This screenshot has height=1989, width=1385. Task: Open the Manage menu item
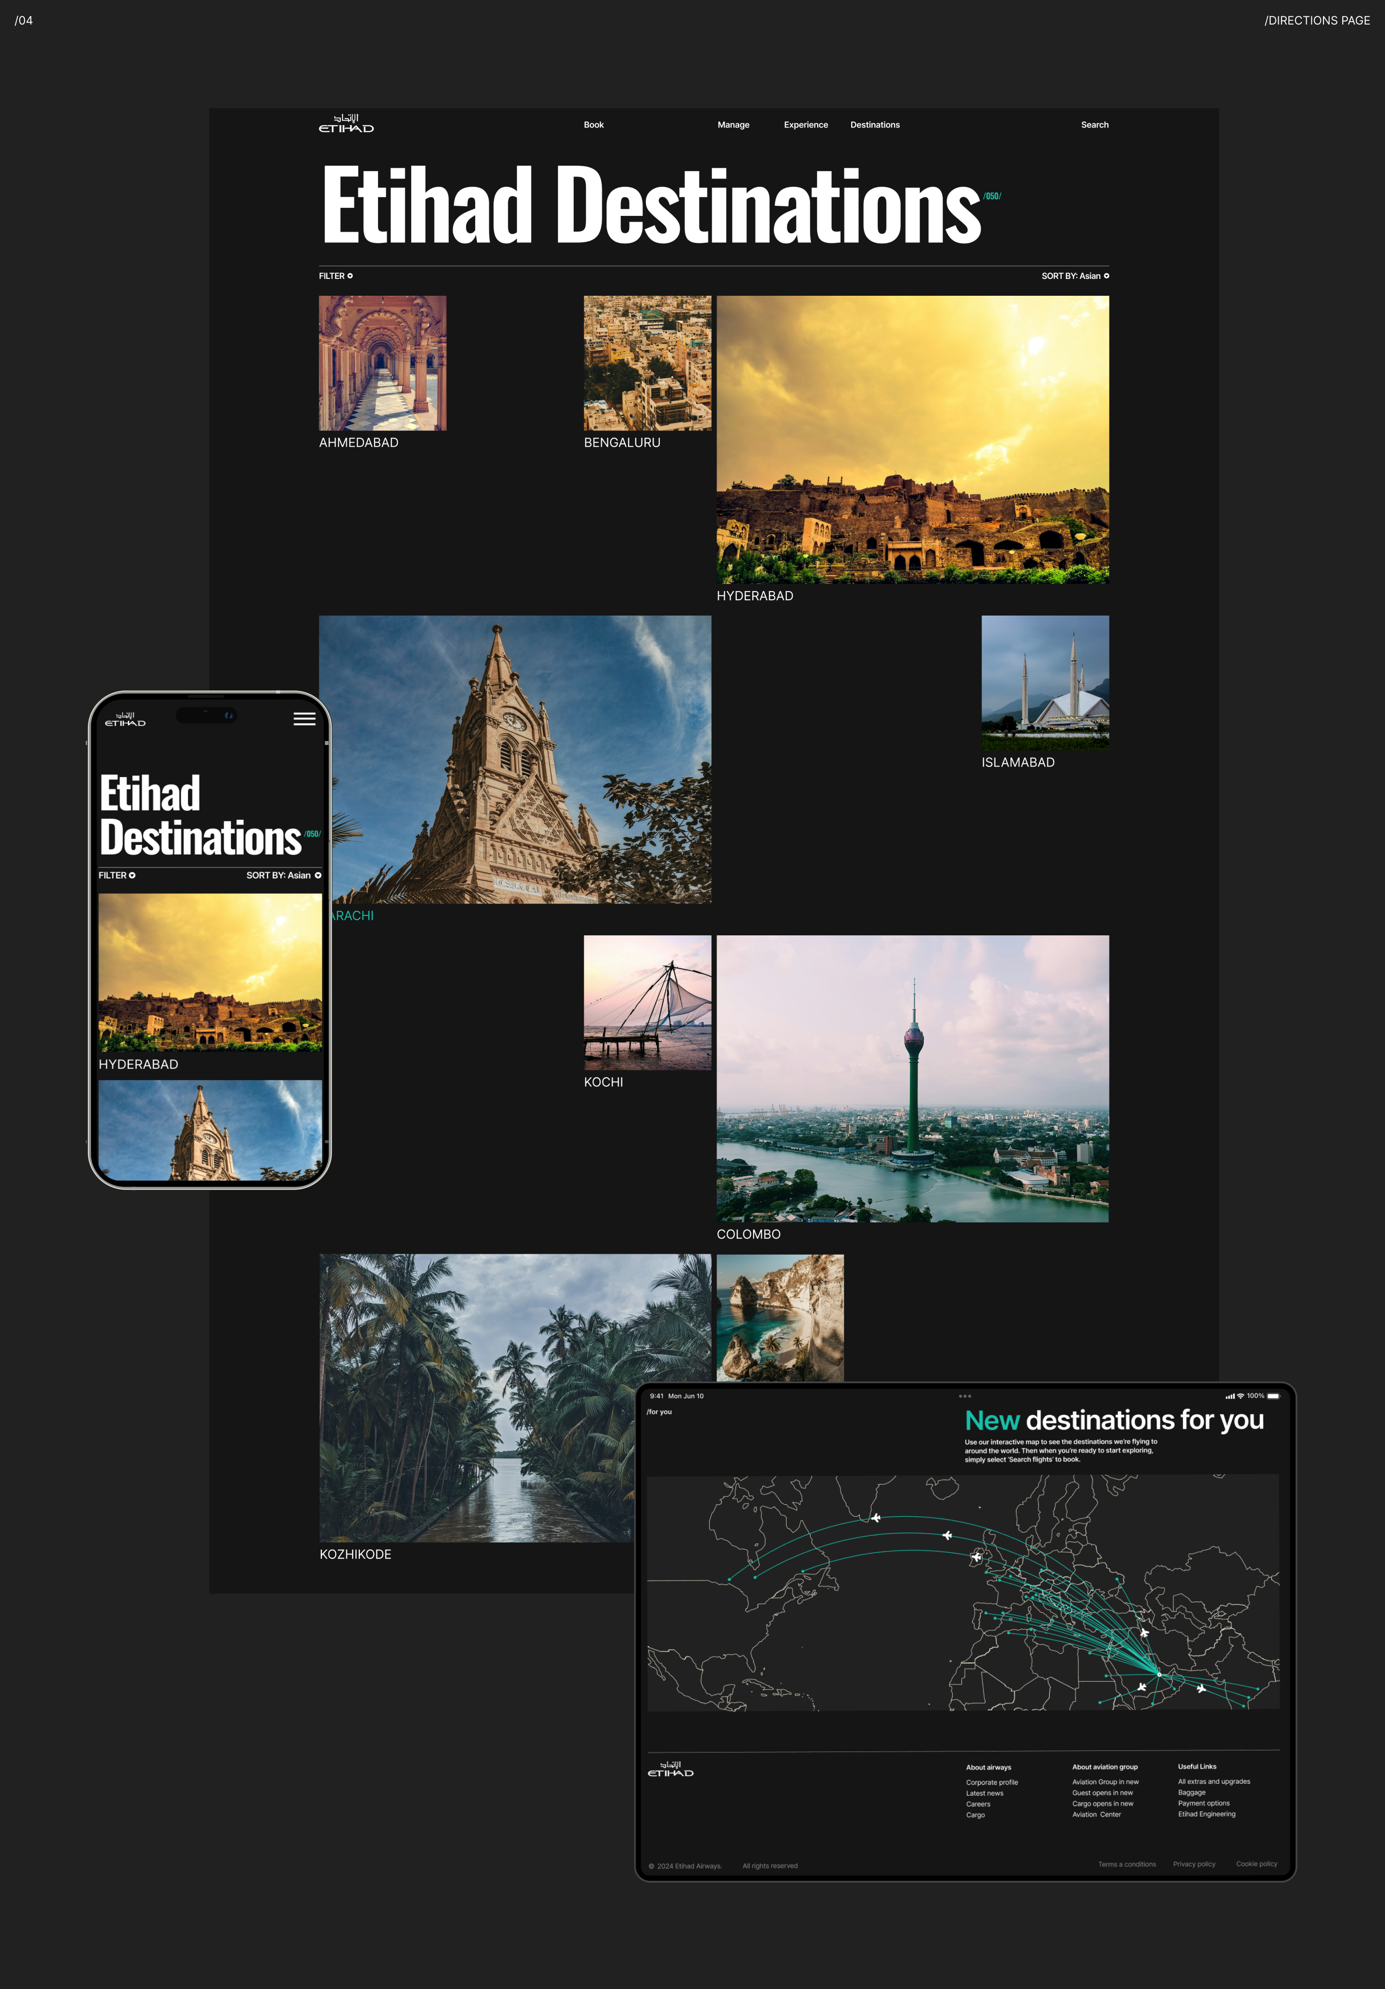pyautogui.click(x=733, y=125)
